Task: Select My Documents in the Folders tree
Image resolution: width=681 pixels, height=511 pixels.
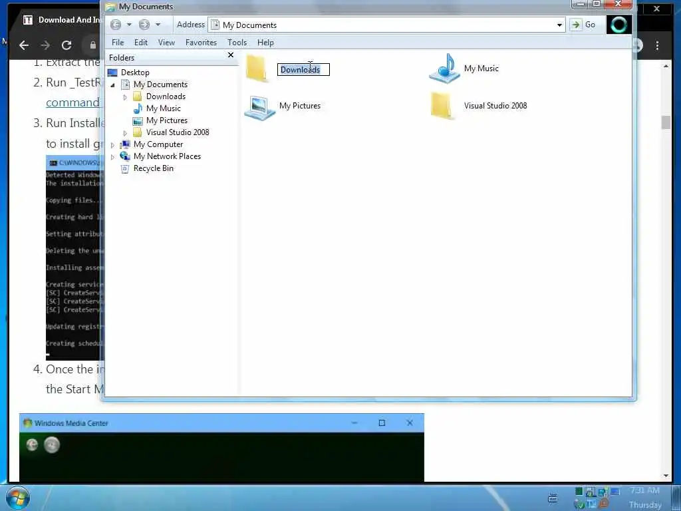Action: coord(160,85)
